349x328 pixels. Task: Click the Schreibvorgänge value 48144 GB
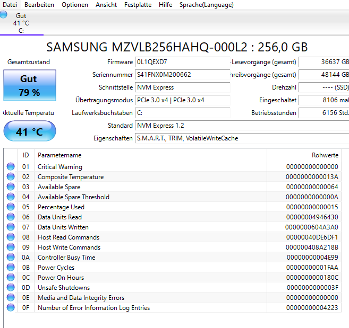click(324, 75)
